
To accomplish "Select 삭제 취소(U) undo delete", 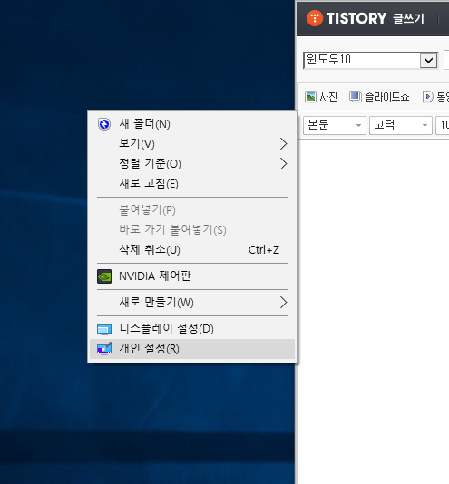I will coord(192,250).
